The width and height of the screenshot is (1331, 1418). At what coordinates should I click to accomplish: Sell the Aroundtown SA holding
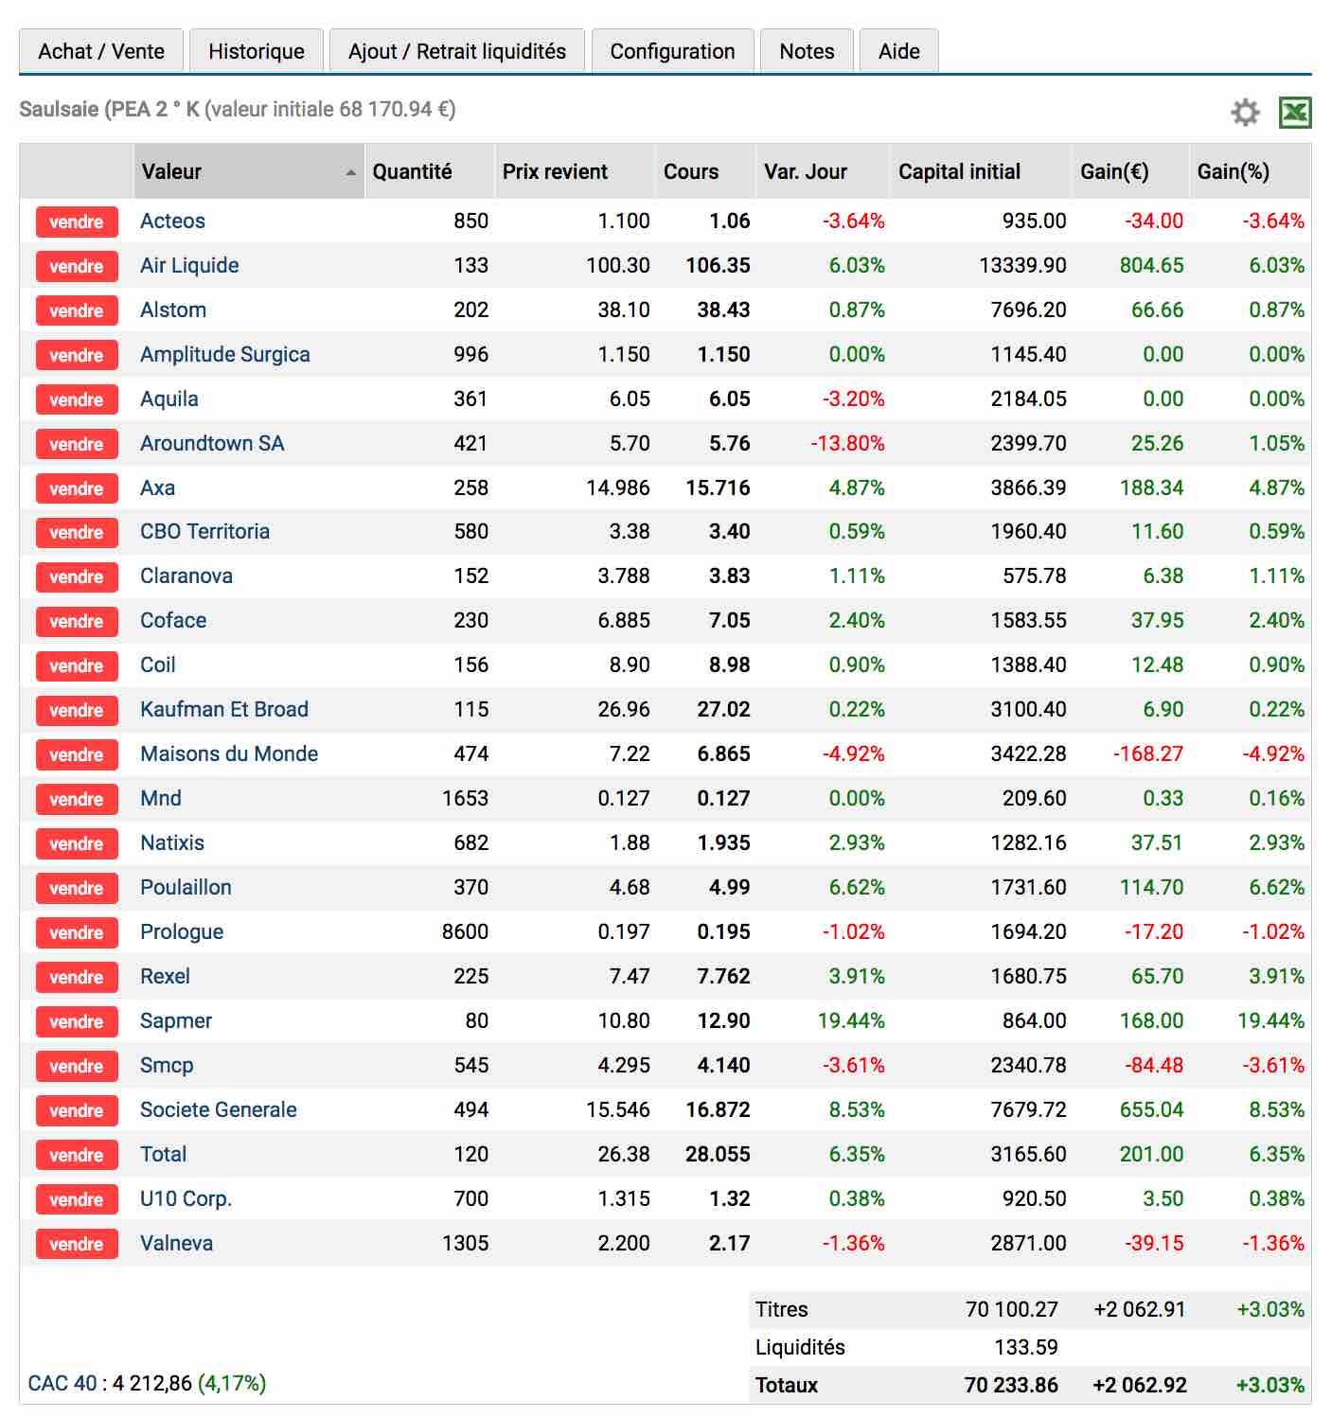pos(77,444)
